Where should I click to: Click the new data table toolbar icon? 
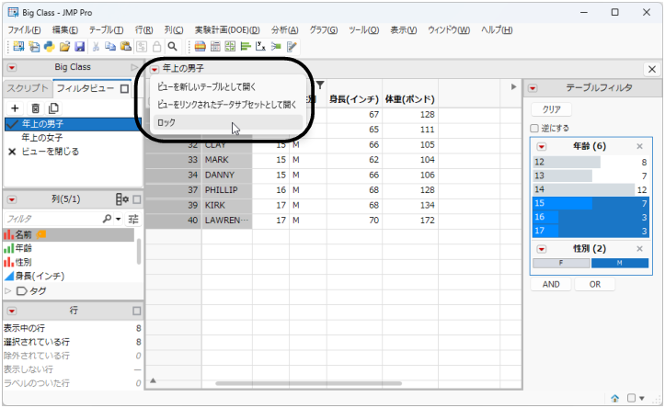click(x=18, y=46)
